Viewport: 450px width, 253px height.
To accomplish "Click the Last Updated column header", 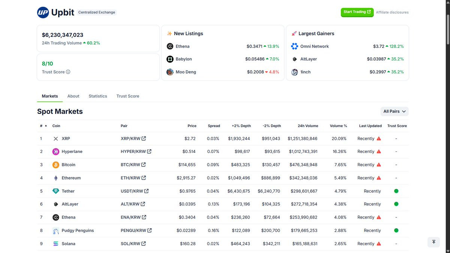I will 370,126.
